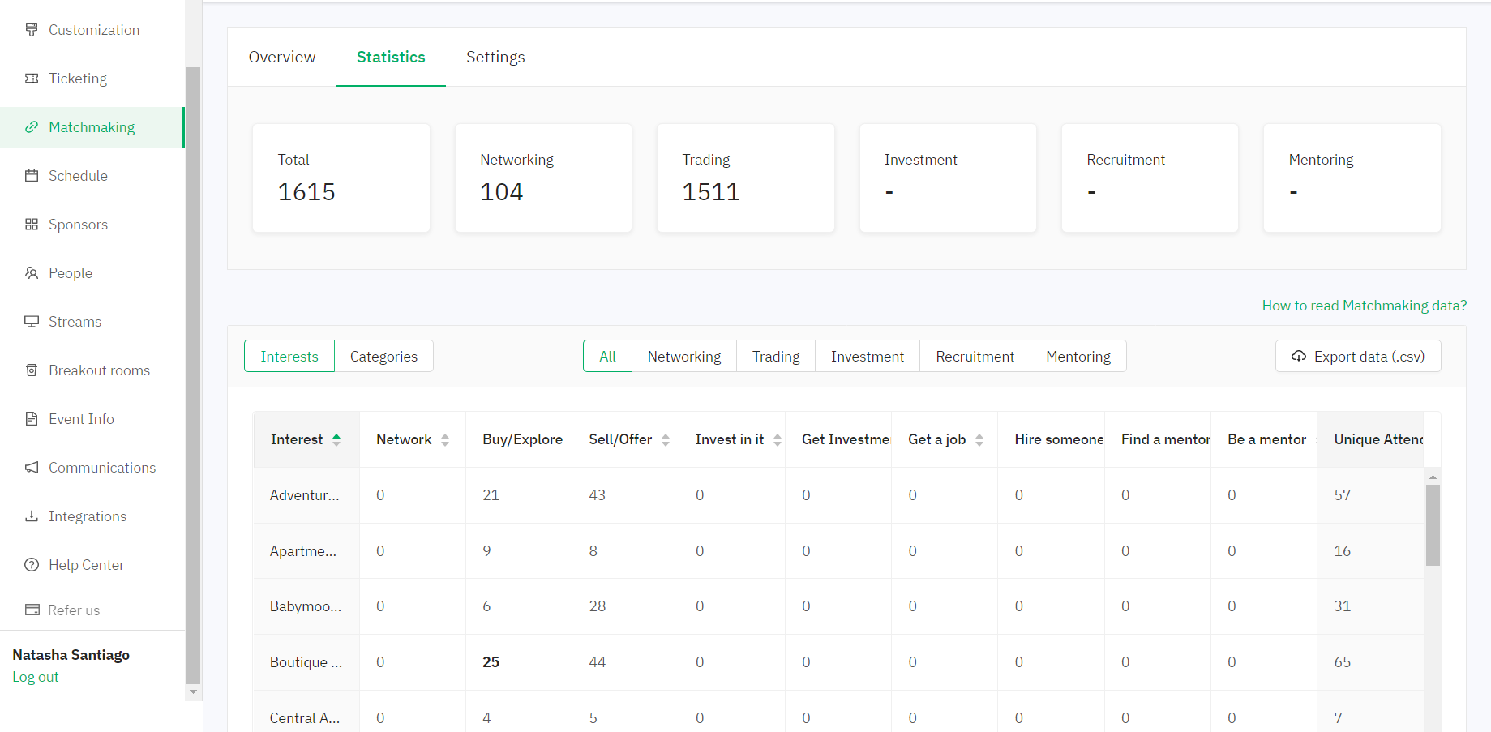
Task: Click the Find a mentor column header
Action: (x=1158, y=439)
